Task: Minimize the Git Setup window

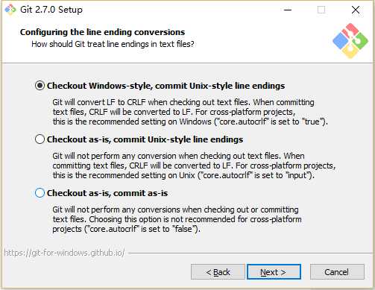Action: coord(288,10)
